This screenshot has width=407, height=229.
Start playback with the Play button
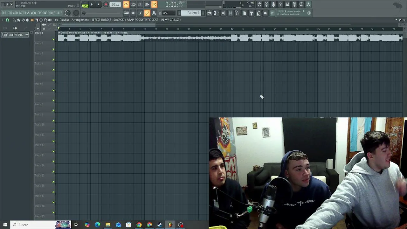92,4
